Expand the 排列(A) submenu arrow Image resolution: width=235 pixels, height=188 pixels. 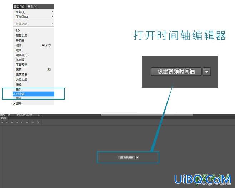pos(52,12)
